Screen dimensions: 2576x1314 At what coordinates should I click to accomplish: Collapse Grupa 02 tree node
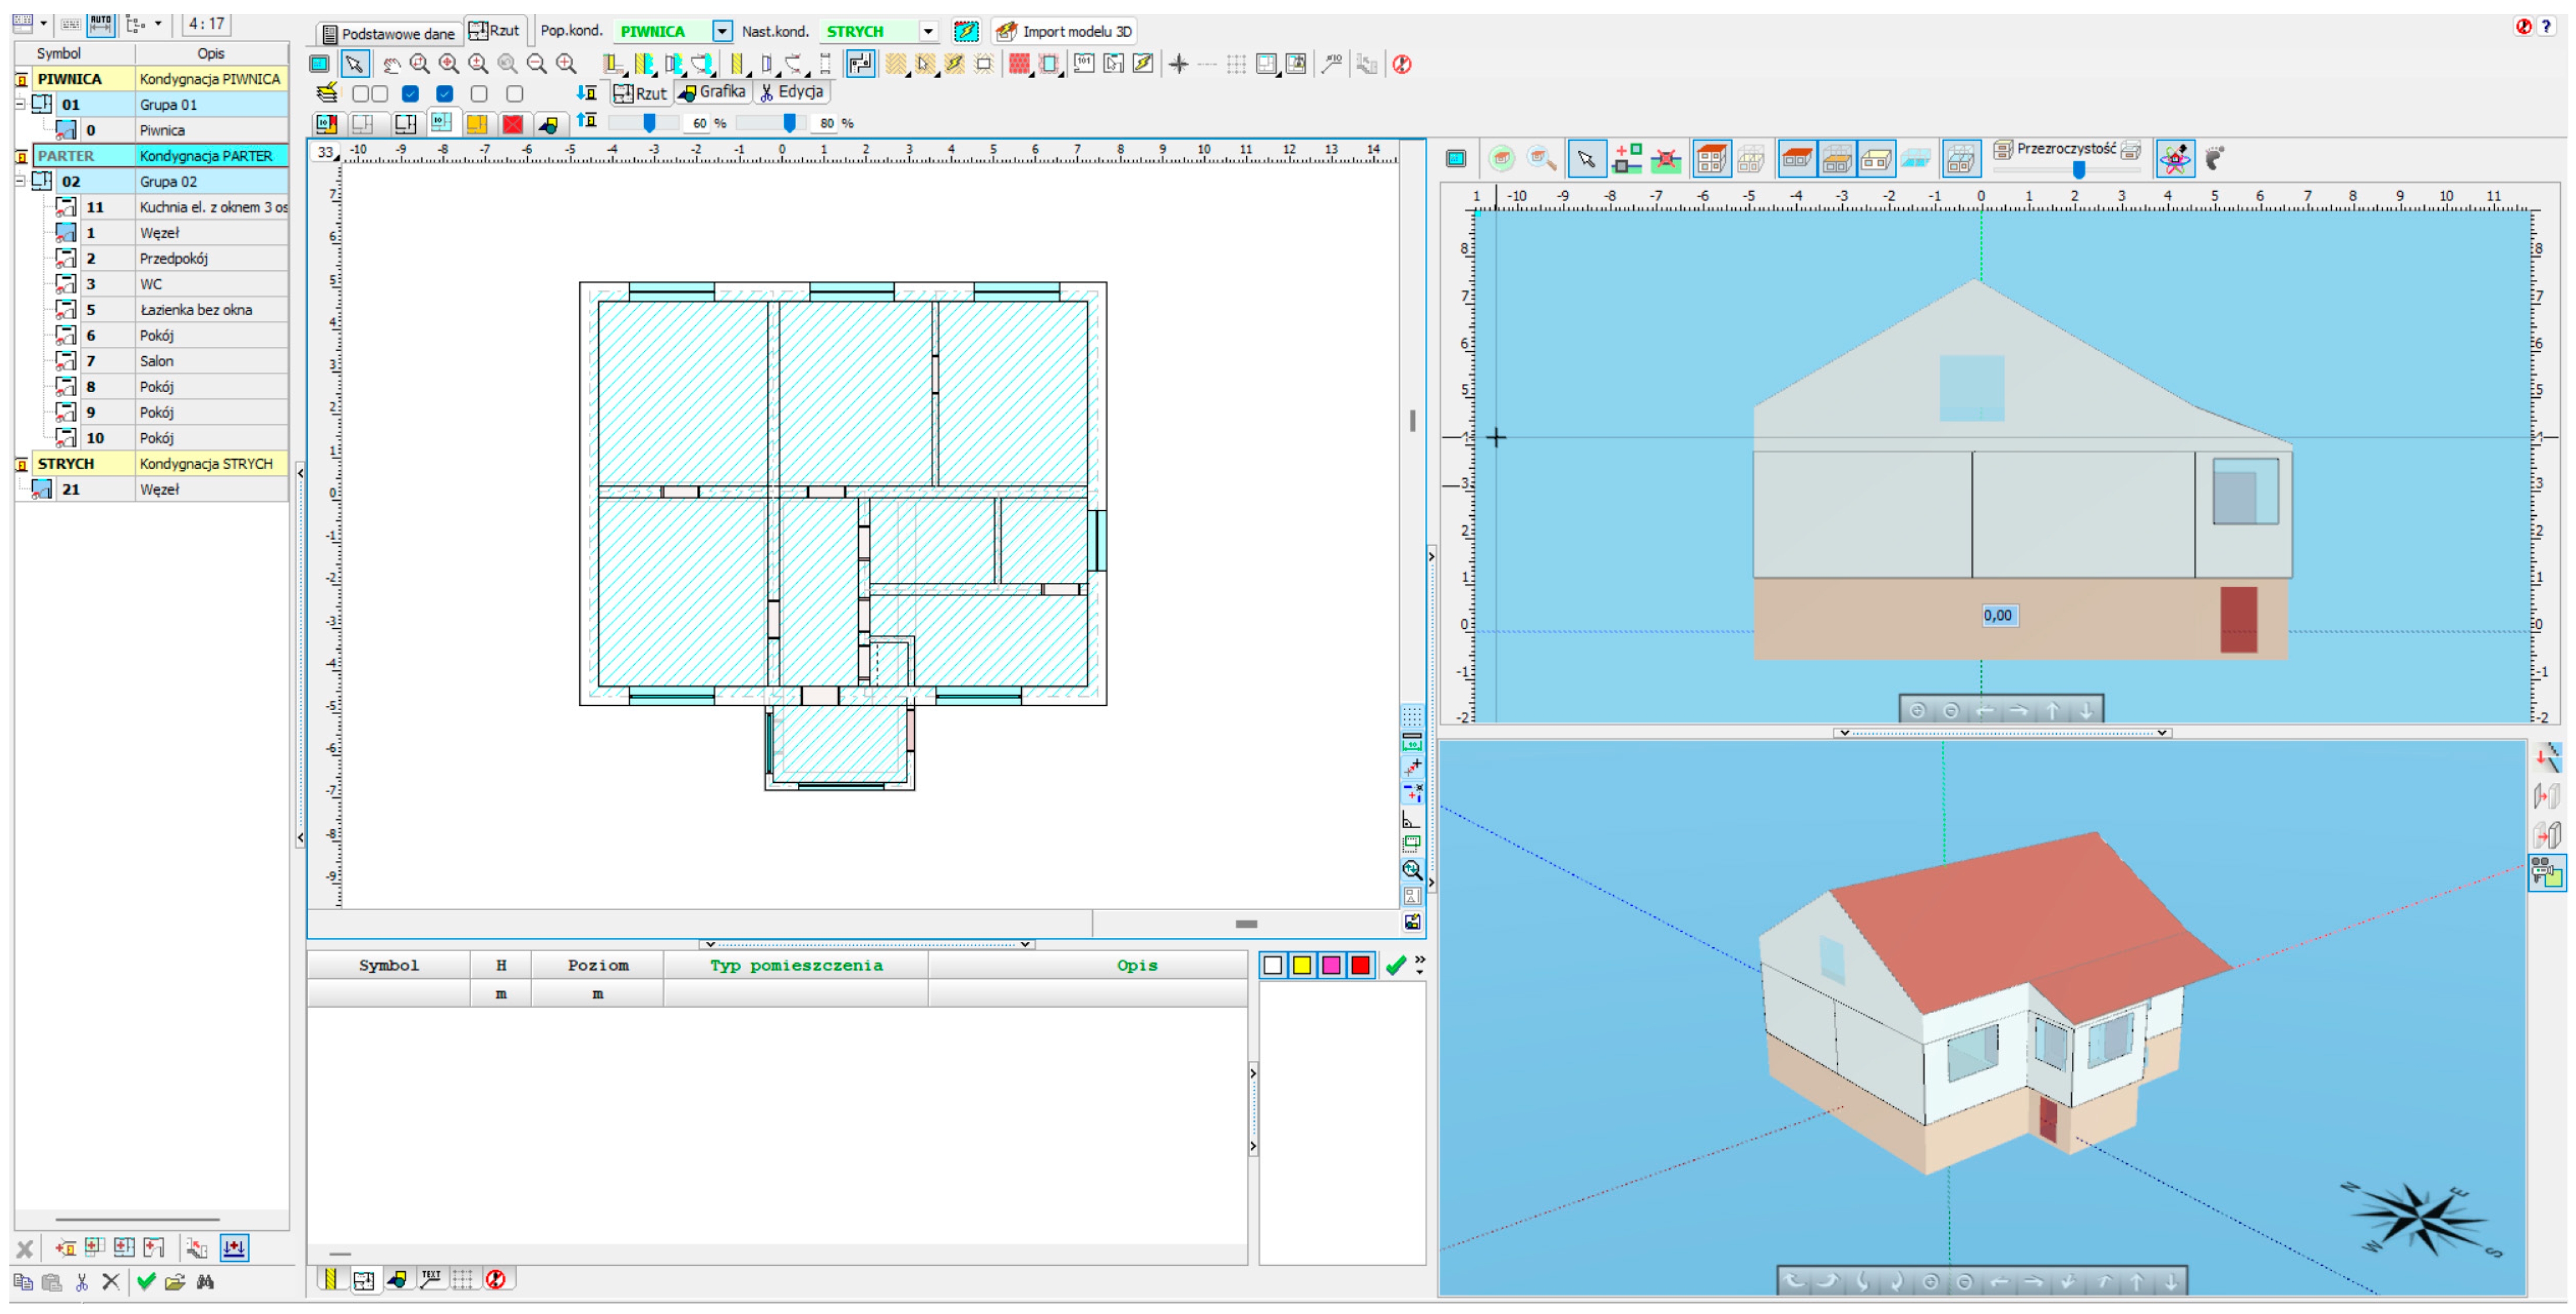pos(20,181)
